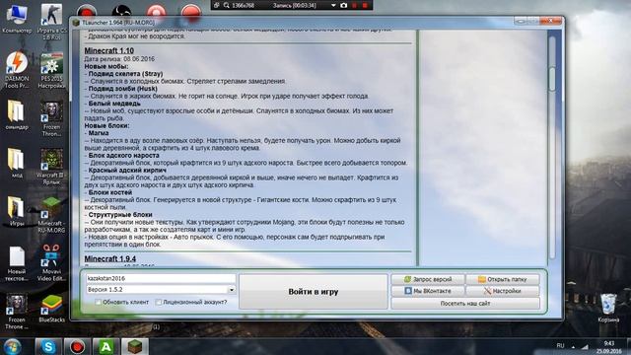Click the text Структурные блоки

pyautogui.click(x=120, y=215)
